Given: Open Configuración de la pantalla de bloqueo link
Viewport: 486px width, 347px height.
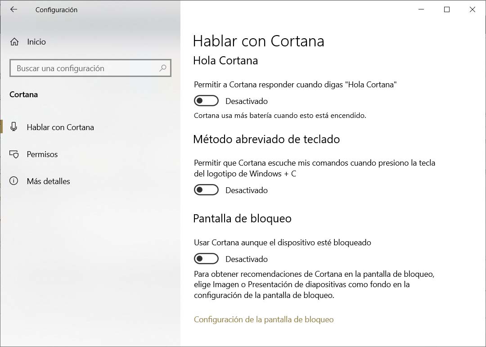Looking at the screenshot, I should click(x=264, y=320).
